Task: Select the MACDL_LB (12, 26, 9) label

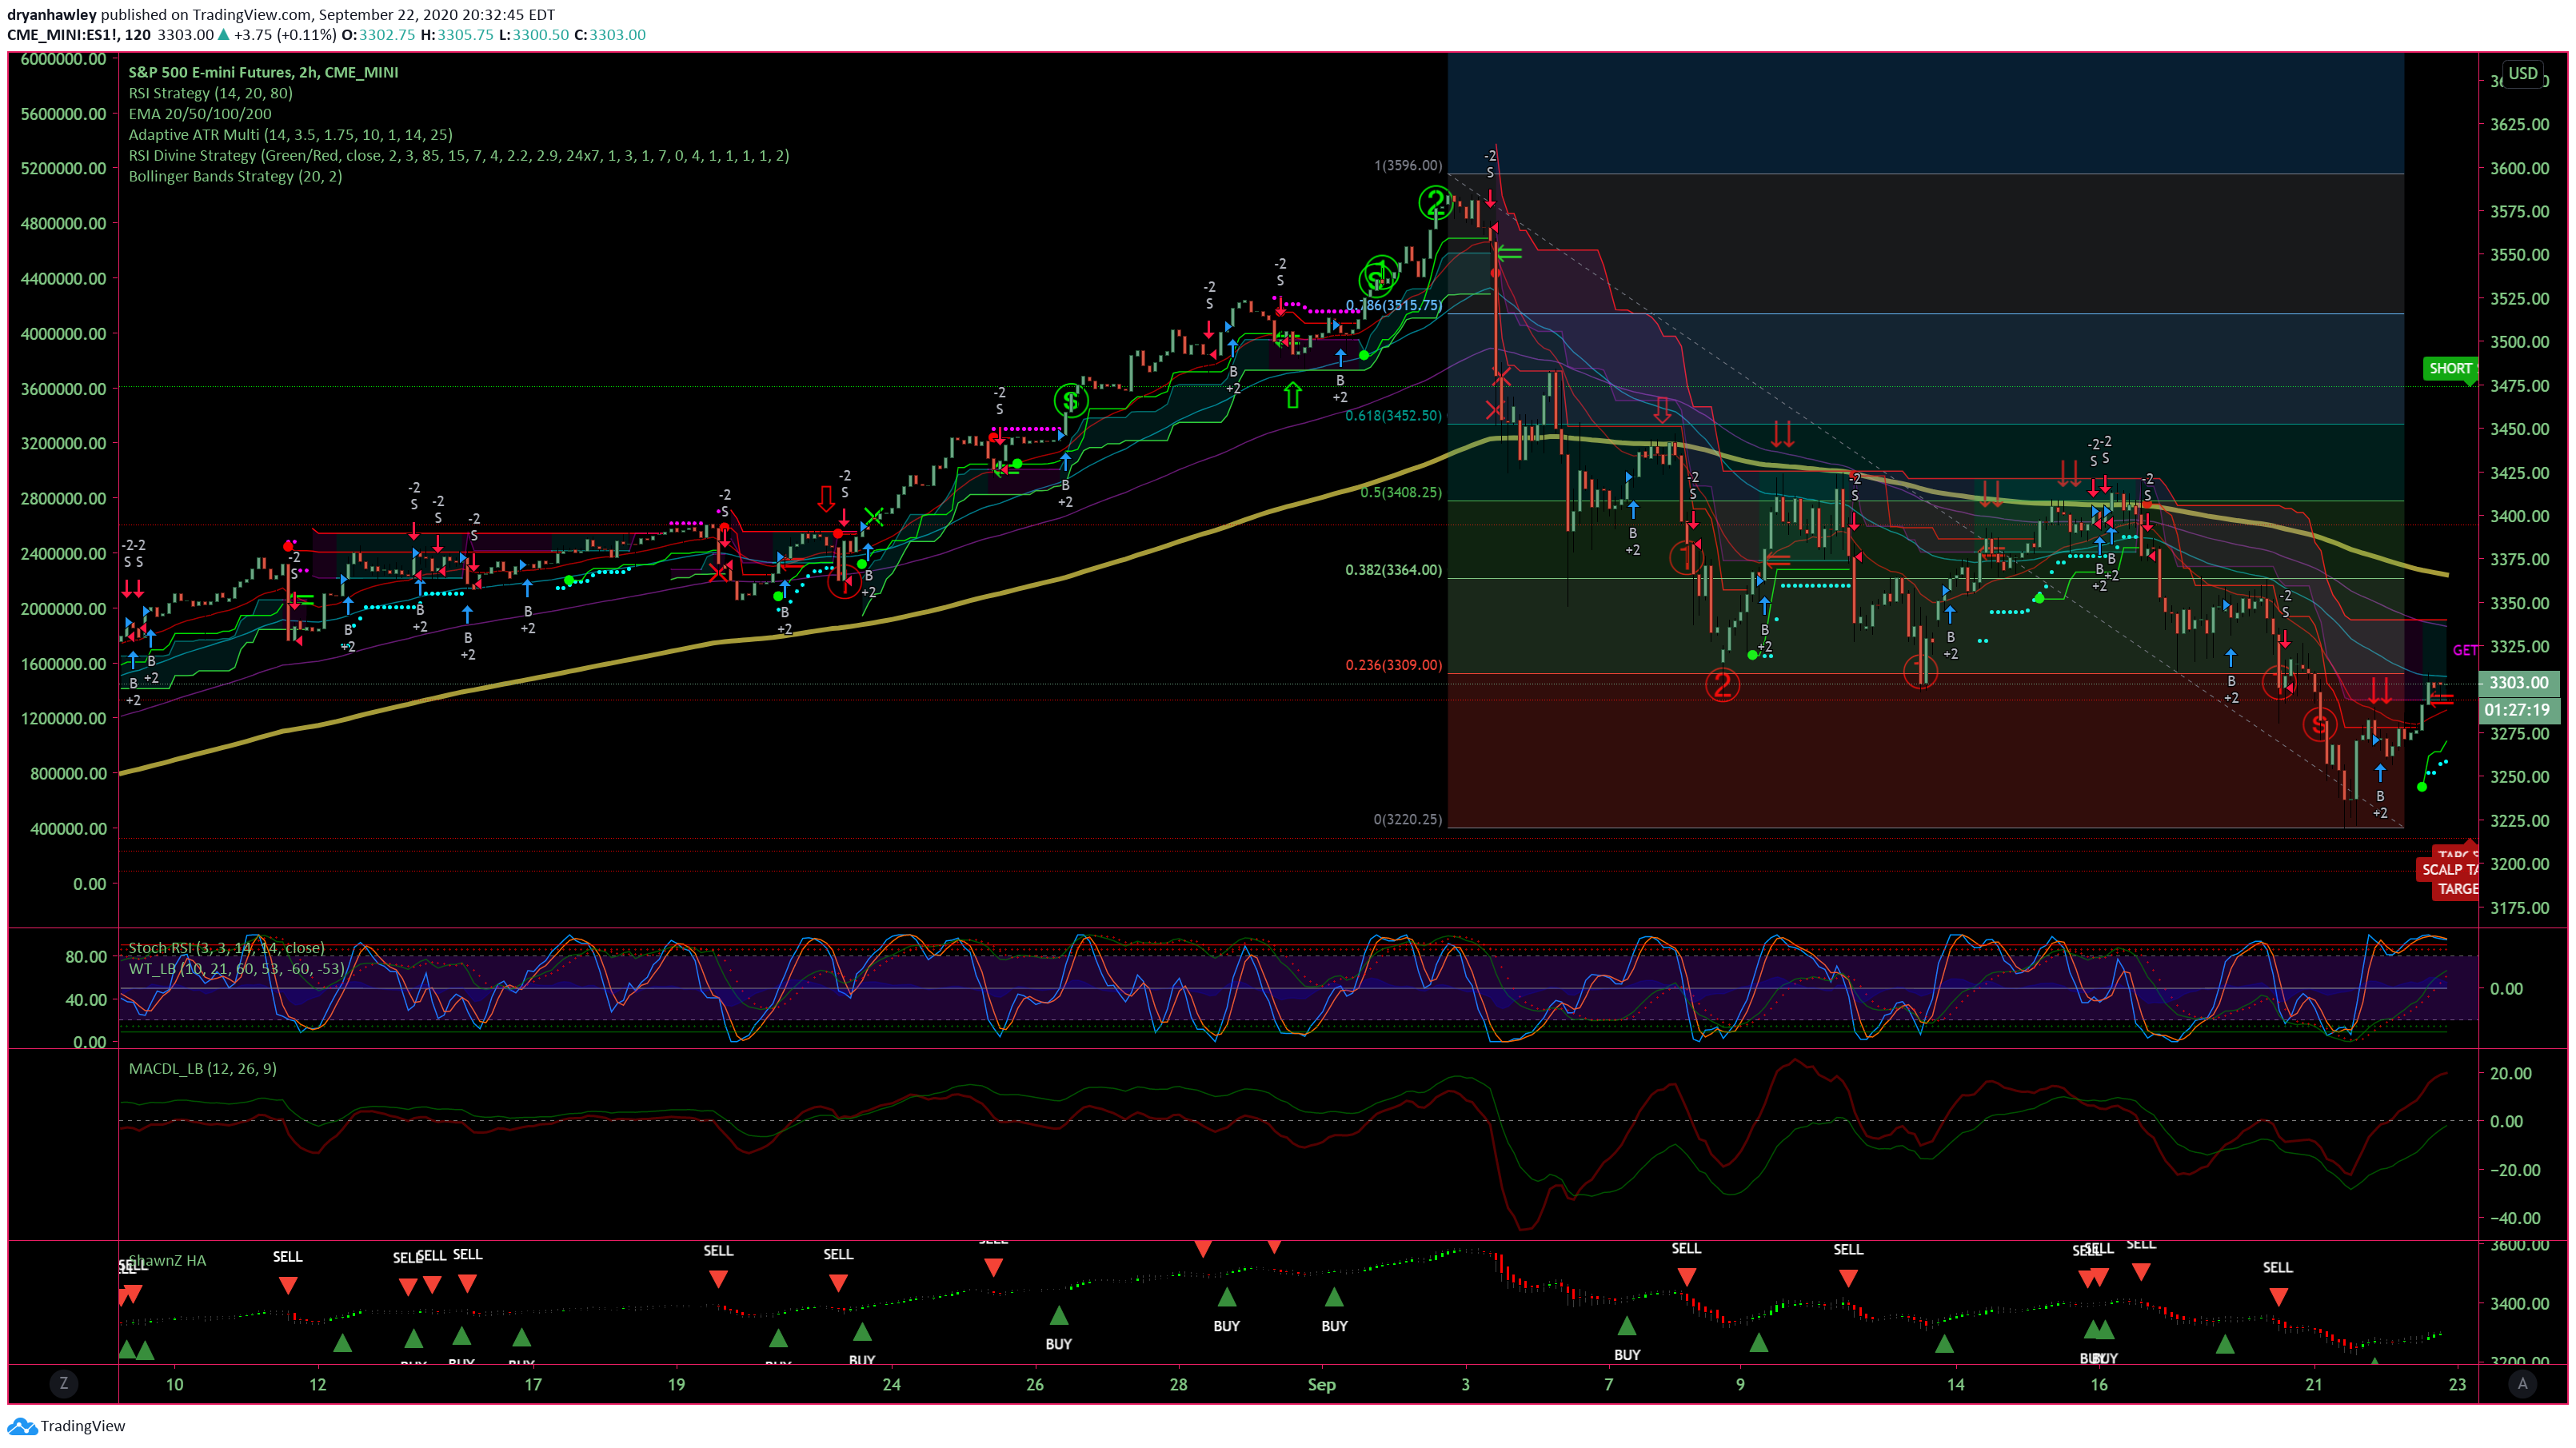Action: tap(203, 1069)
